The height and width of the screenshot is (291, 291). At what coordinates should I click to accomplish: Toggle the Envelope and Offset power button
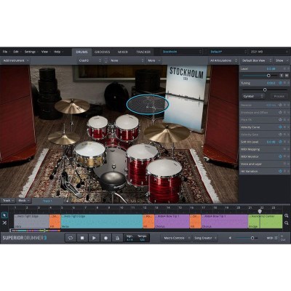tap(280, 112)
